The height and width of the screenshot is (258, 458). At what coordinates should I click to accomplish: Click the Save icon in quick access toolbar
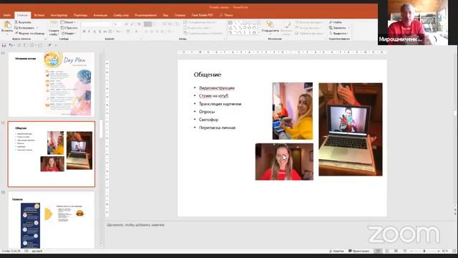click(x=4, y=45)
